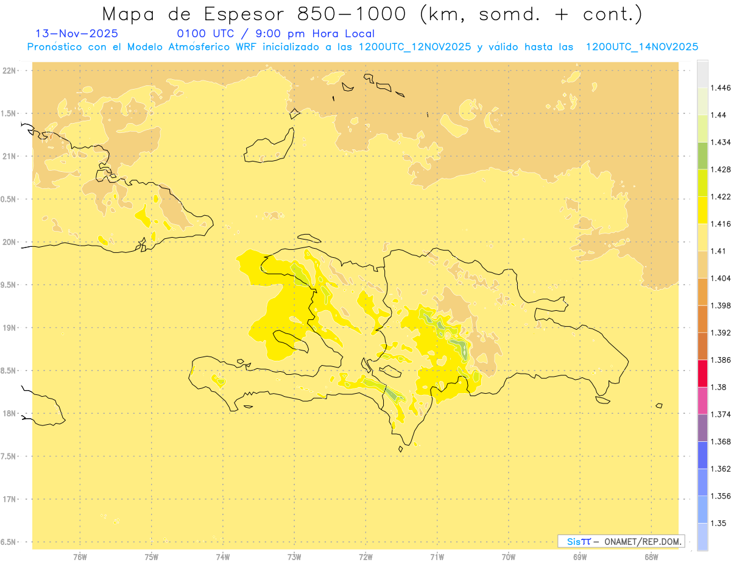731x565 pixels.
Task: Click the "1.392" legend value
Action: 721,333
